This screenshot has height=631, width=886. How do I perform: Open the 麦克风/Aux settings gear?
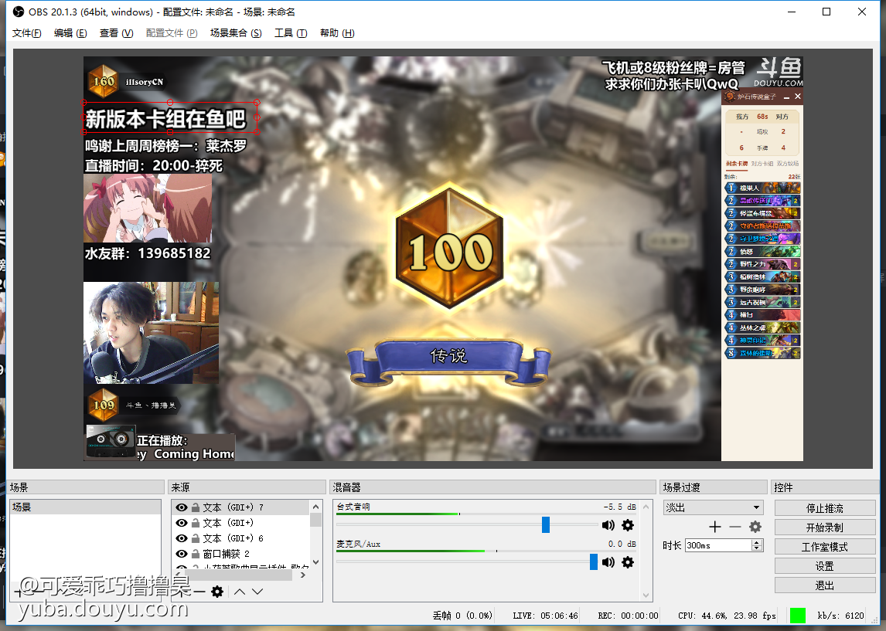click(x=628, y=562)
